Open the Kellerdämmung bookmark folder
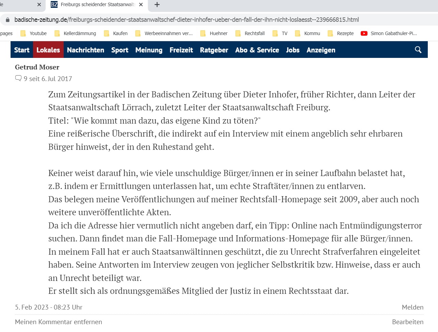The height and width of the screenshot is (332, 438). pos(76,33)
